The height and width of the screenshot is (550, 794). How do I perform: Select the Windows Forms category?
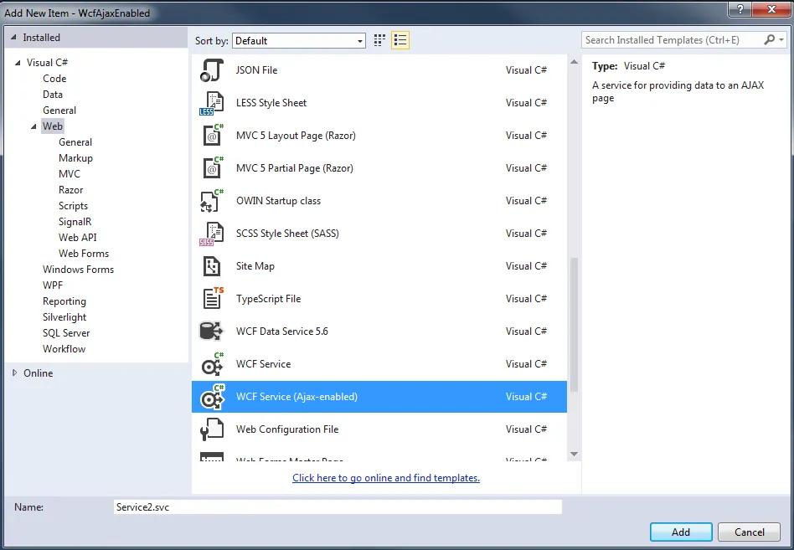(x=78, y=270)
